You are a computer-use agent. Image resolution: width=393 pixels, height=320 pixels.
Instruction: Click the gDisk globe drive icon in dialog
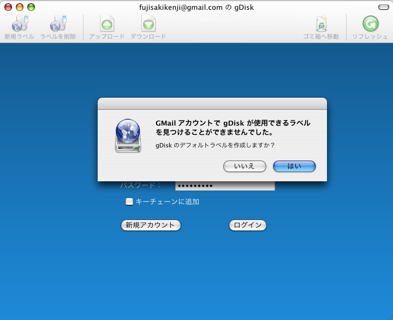click(x=128, y=135)
